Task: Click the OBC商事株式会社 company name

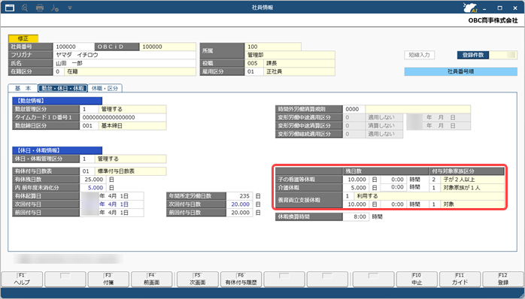Action: click(493, 20)
